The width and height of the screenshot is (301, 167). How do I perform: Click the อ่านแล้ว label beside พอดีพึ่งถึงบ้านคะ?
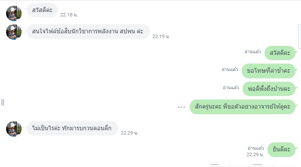231,88
